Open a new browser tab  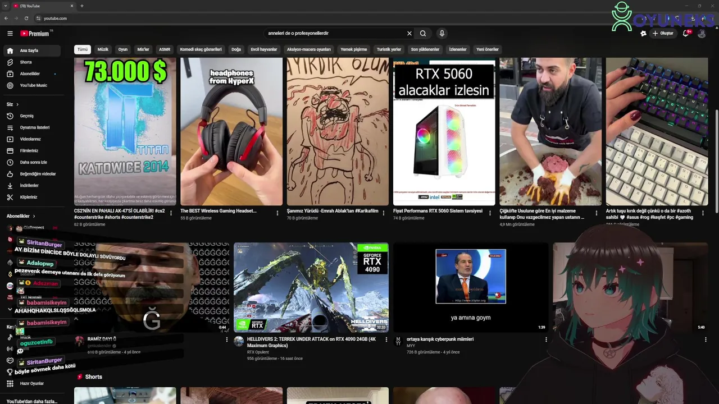click(82, 6)
